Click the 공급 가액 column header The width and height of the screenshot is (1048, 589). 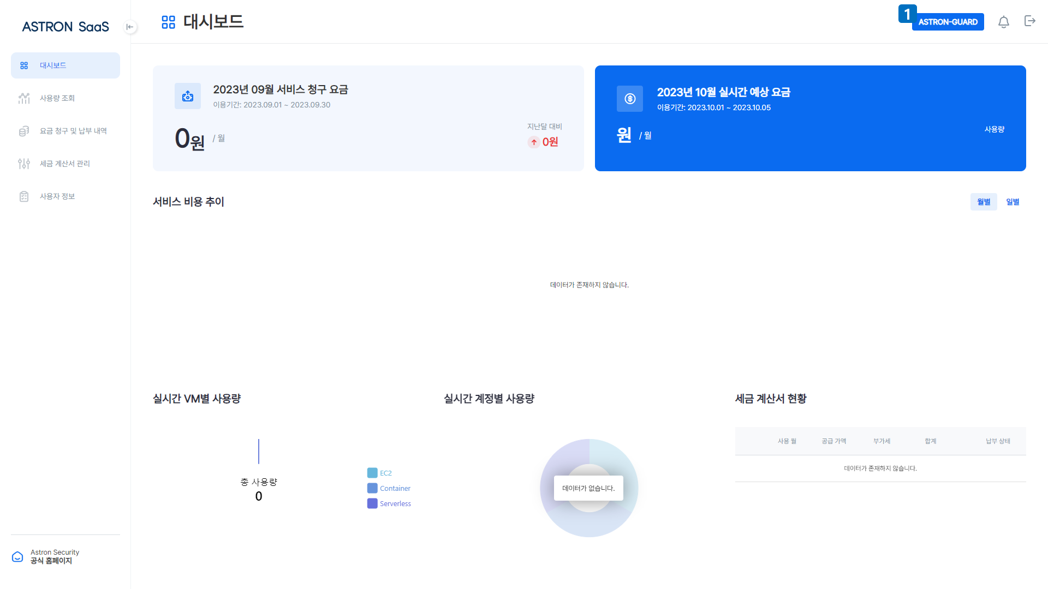(x=834, y=441)
